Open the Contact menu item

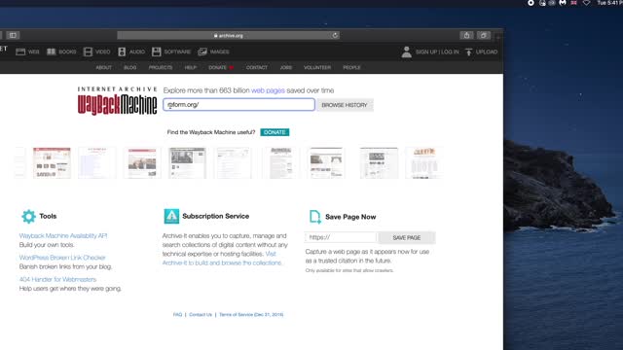(257, 67)
